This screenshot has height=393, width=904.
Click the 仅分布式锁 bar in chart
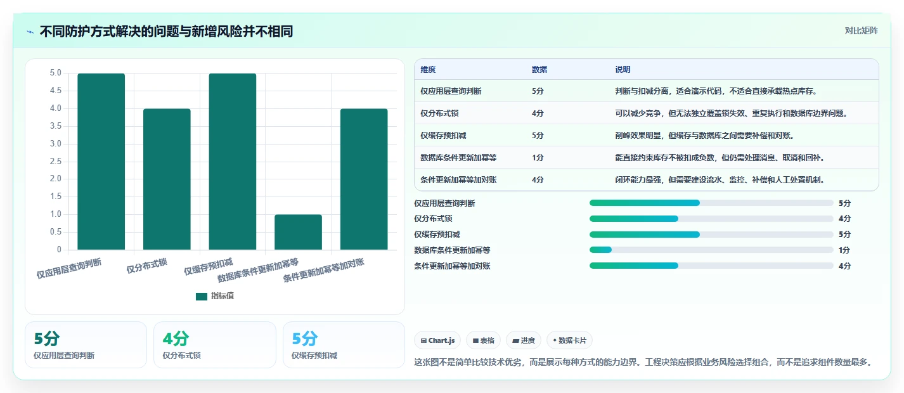tap(167, 179)
